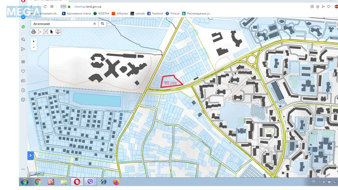Click the search input field

pyautogui.click(x=61, y=24)
